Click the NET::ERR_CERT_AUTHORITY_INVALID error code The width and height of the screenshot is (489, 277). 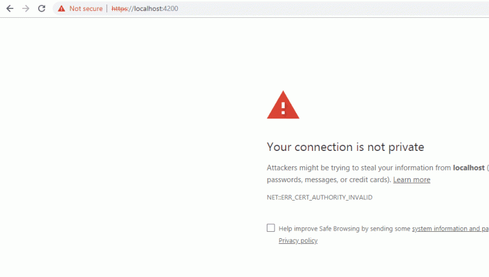tap(320, 197)
